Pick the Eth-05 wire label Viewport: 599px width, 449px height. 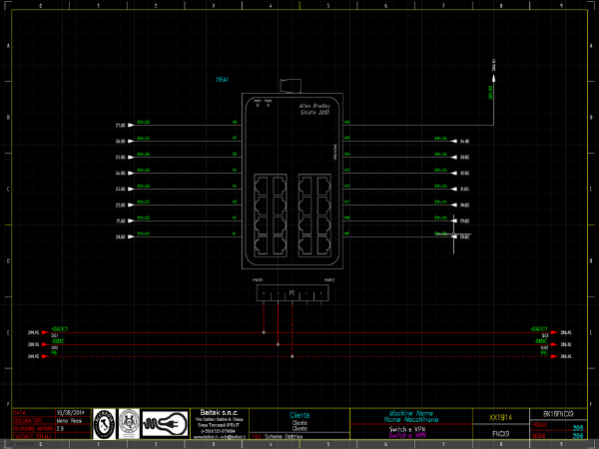pyautogui.click(x=143, y=171)
